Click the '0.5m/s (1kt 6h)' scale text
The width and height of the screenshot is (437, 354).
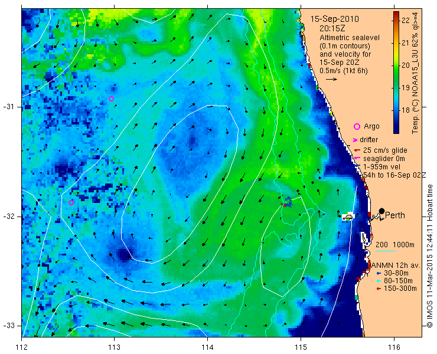[x=344, y=71]
